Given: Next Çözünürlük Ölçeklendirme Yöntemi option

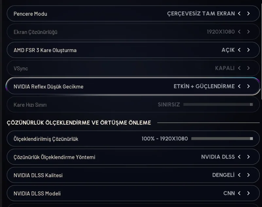Looking at the screenshot, I should [x=249, y=157].
